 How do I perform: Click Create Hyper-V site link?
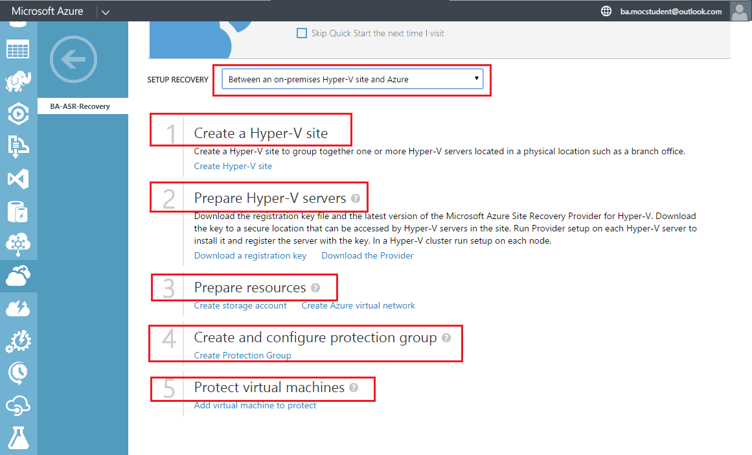pyautogui.click(x=233, y=166)
